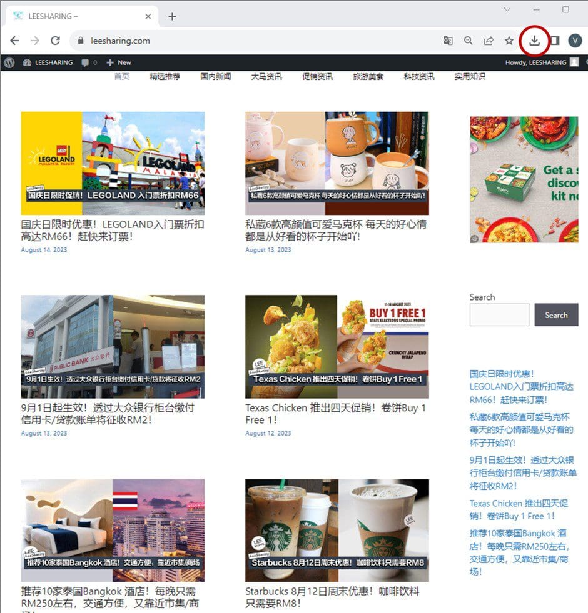This screenshot has height=613, width=588.
Task: Open 精选推荐 navigation item
Action: coord(165,76)
